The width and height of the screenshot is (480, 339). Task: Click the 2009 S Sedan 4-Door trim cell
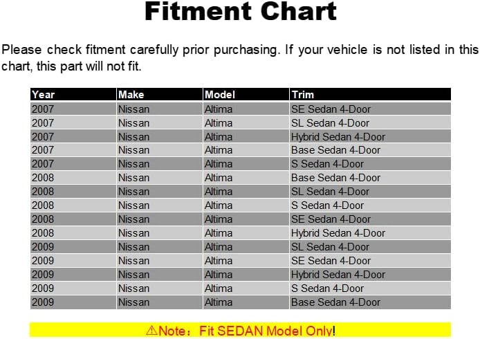coord(370,288)
